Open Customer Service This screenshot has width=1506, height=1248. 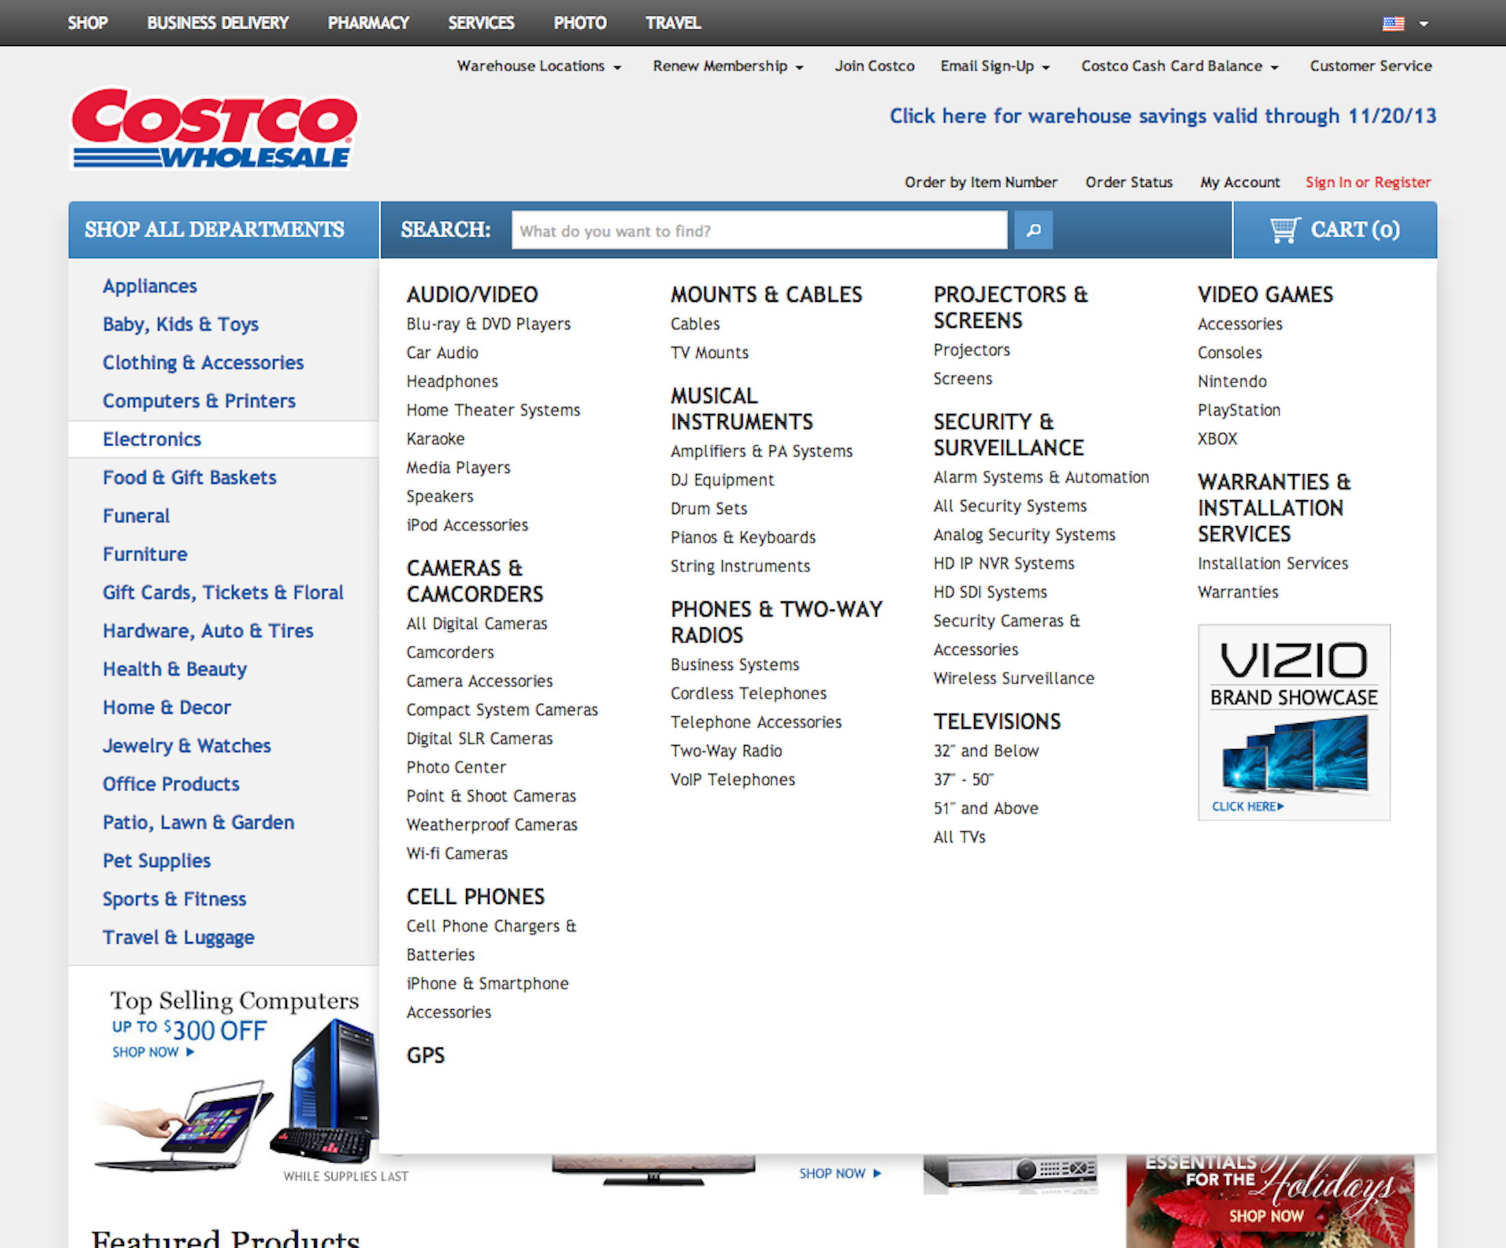coord(1370,65)
